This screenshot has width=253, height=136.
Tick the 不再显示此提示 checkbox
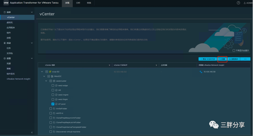coord(234,51)
